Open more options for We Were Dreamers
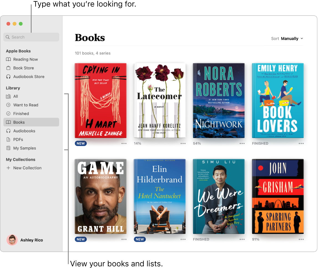318x270 pixels. point(242,239)
